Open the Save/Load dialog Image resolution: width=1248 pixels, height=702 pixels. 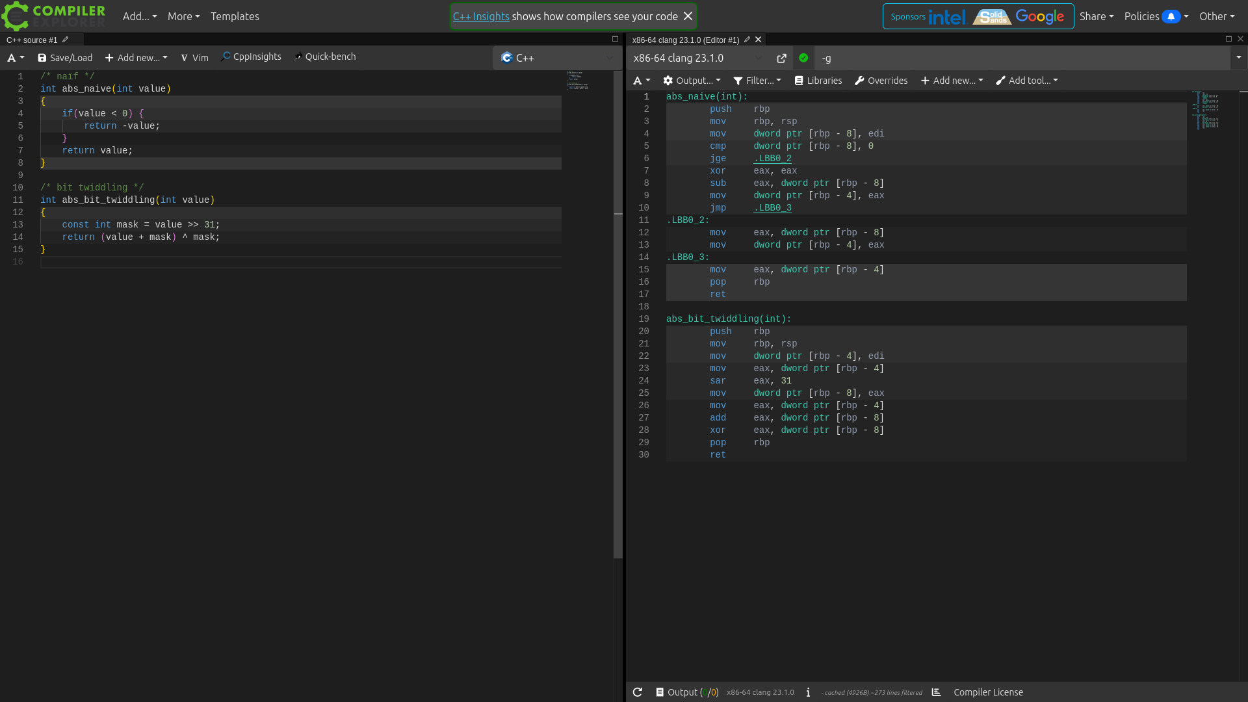(65, 58)
